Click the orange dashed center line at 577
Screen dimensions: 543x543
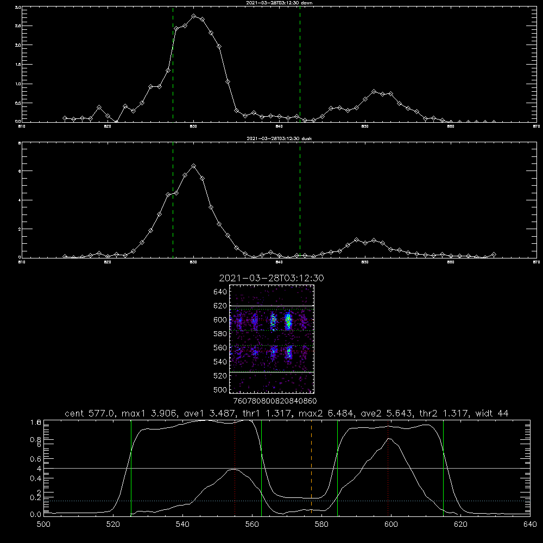tap(311, 468)
